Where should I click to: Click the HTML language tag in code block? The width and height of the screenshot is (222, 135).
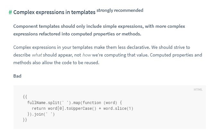point(198,90)
